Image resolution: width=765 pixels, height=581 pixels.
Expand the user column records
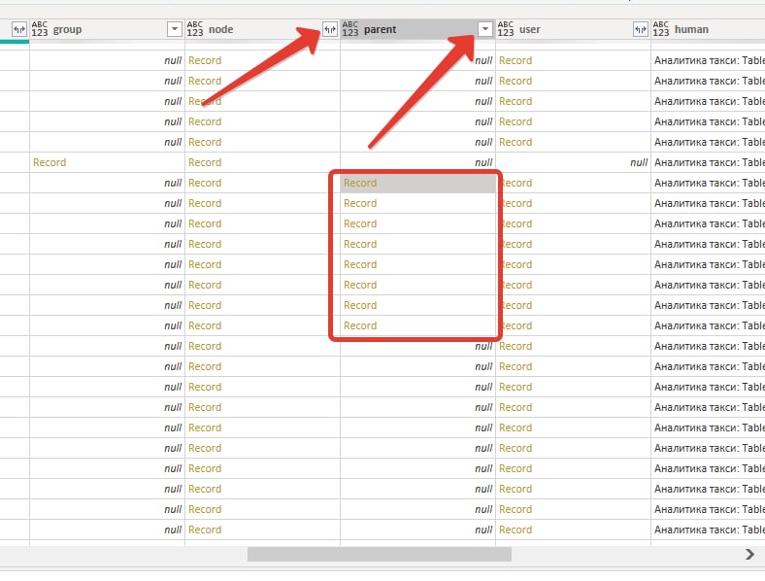coord(640,29)
